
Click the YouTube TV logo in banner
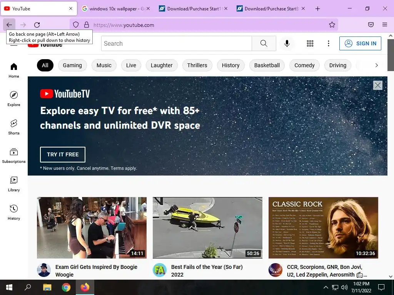(65, 94)
